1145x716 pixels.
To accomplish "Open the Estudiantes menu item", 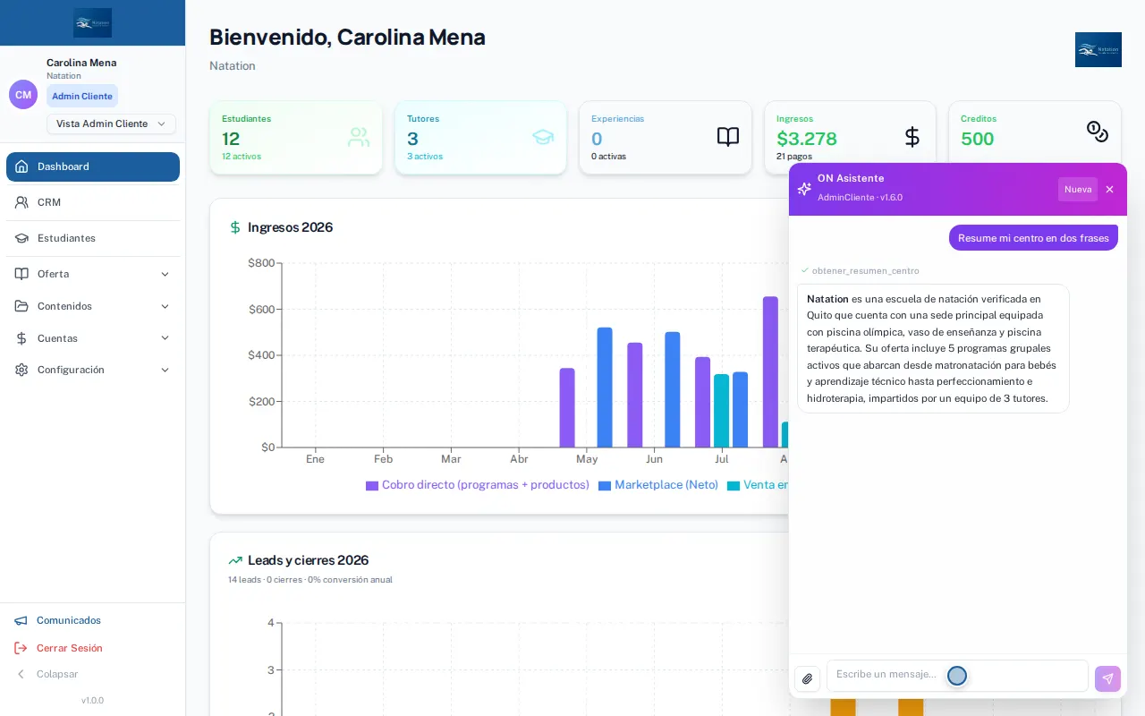I will tap(93, 238).
